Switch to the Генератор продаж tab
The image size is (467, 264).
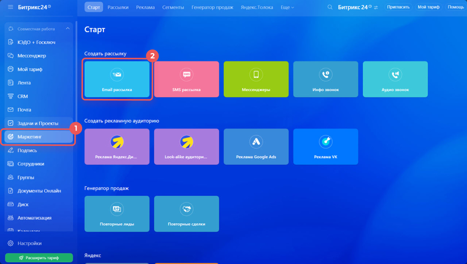point(212,7)
